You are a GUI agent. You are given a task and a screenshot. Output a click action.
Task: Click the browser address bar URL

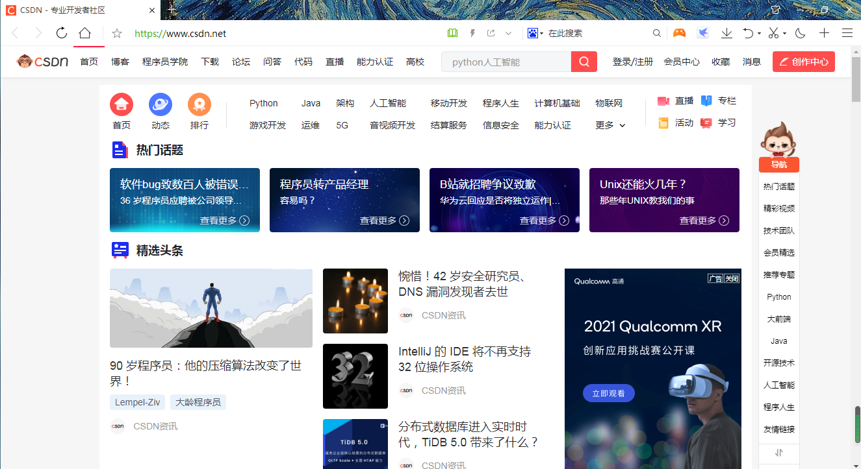181,33
